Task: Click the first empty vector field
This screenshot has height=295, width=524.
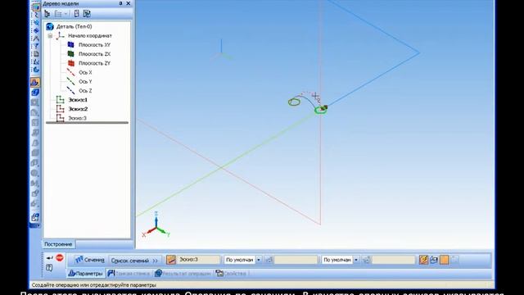Action: tap(296, 260)
